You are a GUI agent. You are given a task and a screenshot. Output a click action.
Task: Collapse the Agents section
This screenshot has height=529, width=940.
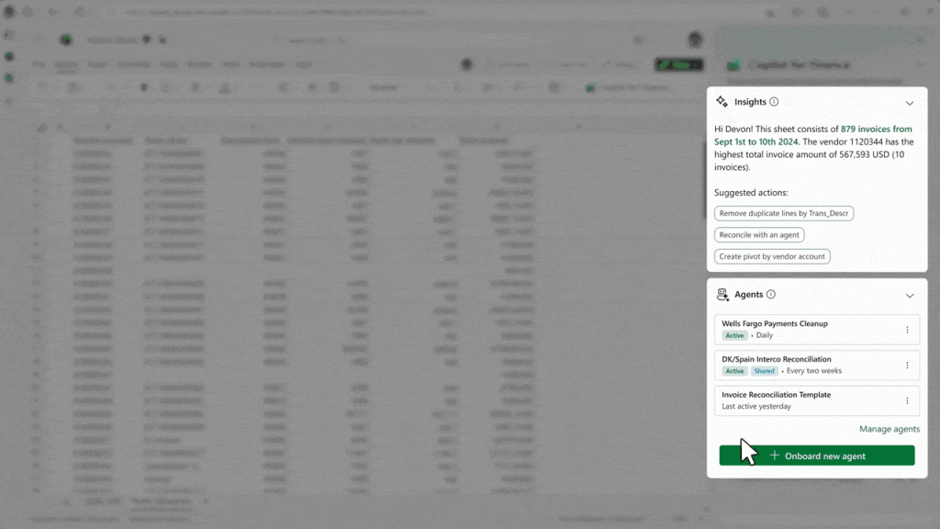[x=910, y=296]
